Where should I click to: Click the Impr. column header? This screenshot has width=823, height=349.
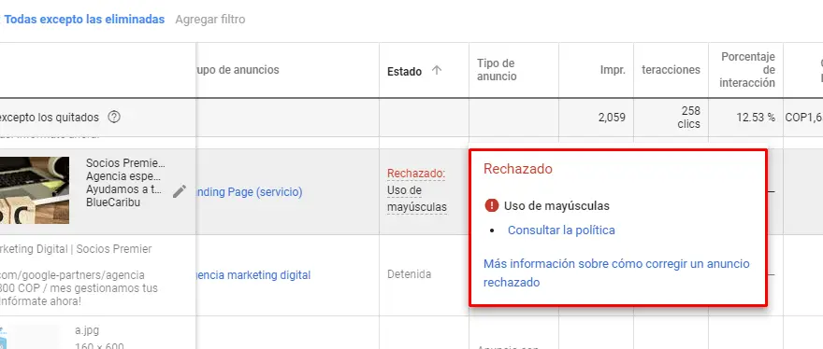tap(614, 70)
